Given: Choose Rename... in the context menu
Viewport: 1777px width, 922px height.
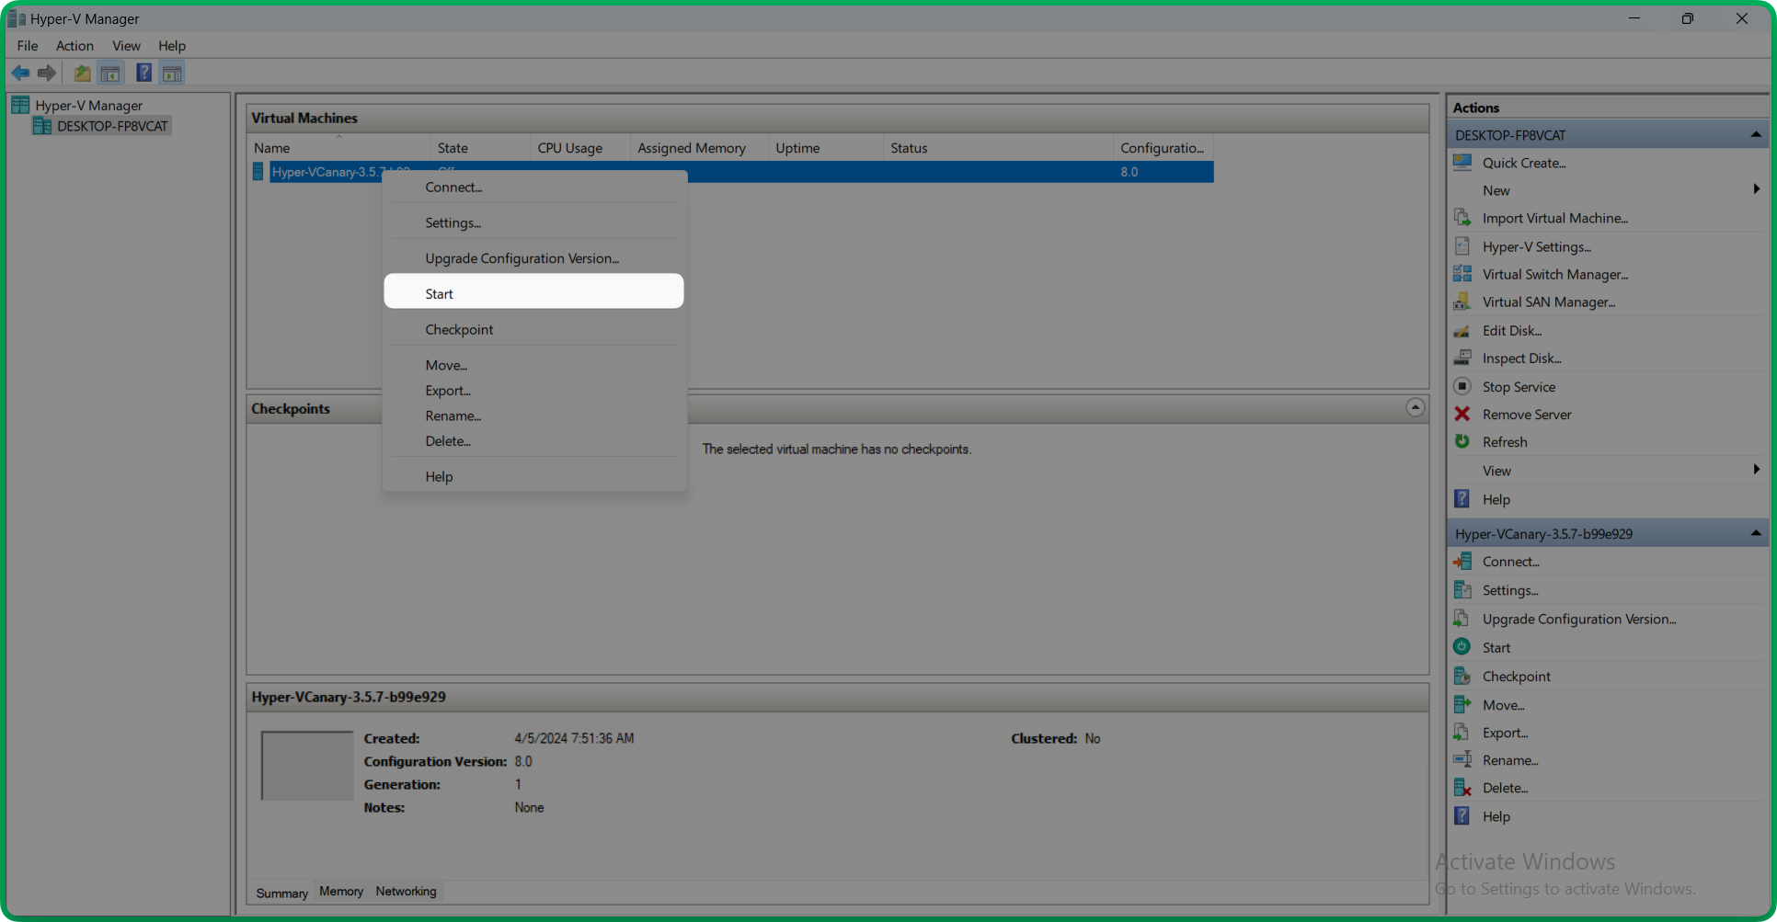Looking at the screenshot, I should click(x=533, y=415).
